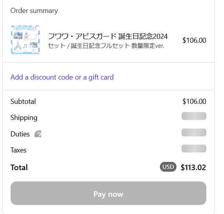Click the Subtotal label
This screenshot has width=224, height=214.
23,102
